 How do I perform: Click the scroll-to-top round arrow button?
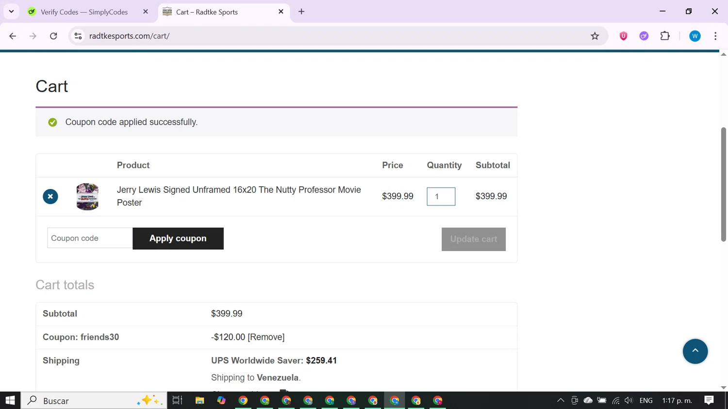point(695,351)
